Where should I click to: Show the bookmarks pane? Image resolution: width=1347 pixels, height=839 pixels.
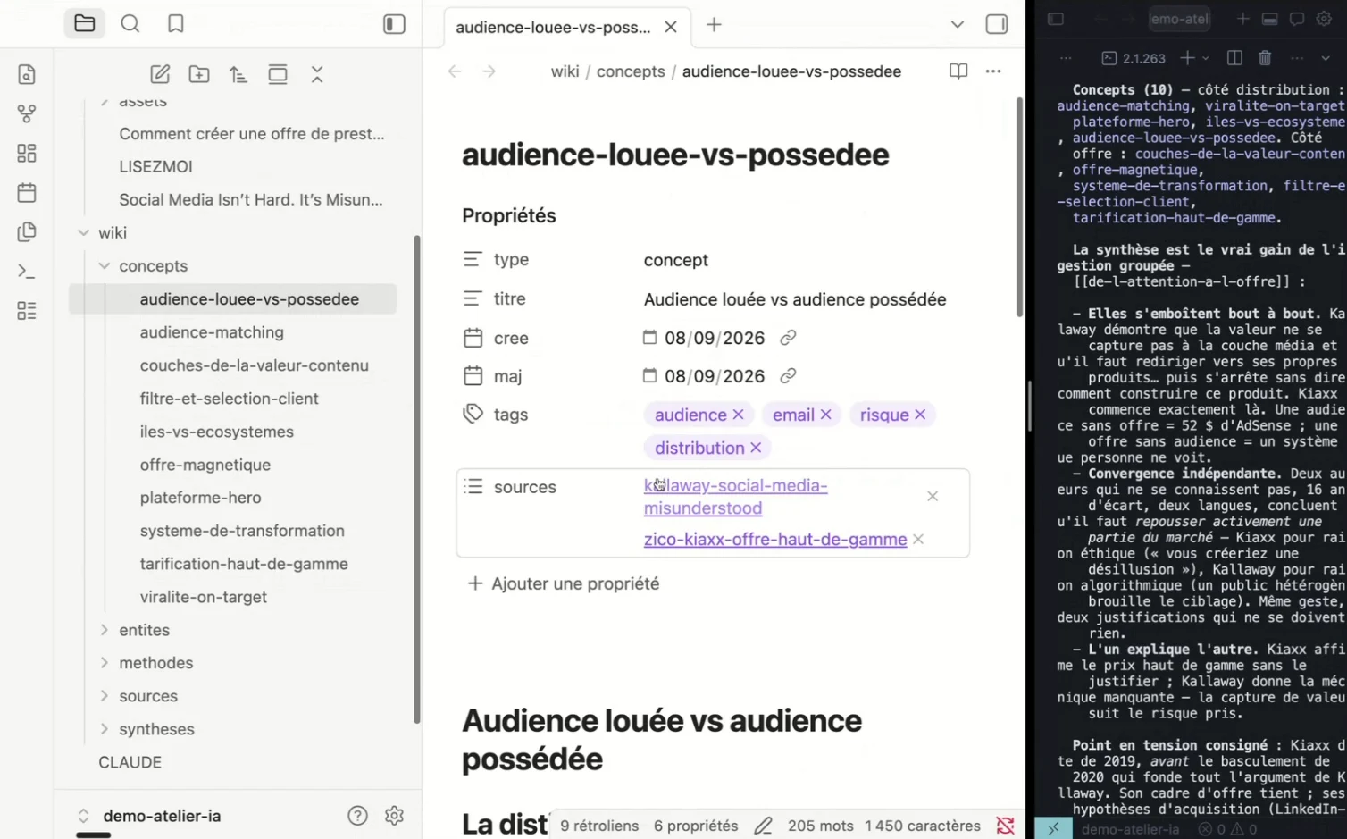coord(176,24)
